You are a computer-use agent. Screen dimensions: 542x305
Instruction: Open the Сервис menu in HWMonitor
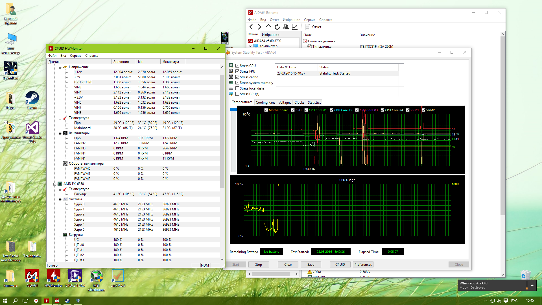(x=75, y=56)
